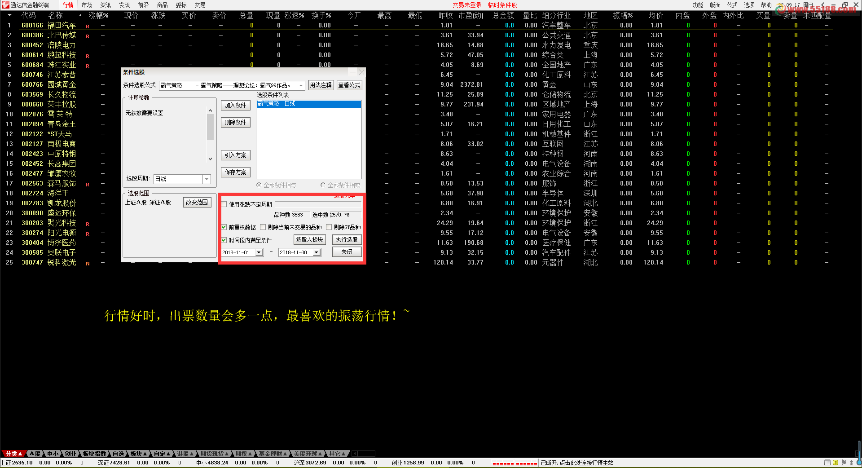Click the red connection indicator in status bar
The height and width of the screenshot is (468, 862).
click(x=515, y=464)
